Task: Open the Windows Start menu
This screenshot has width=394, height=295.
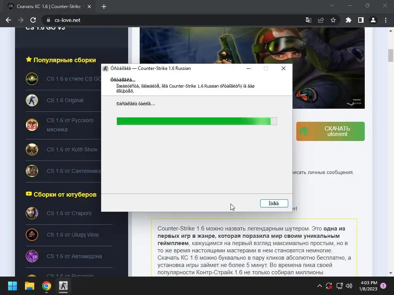Action: [12, 286]
